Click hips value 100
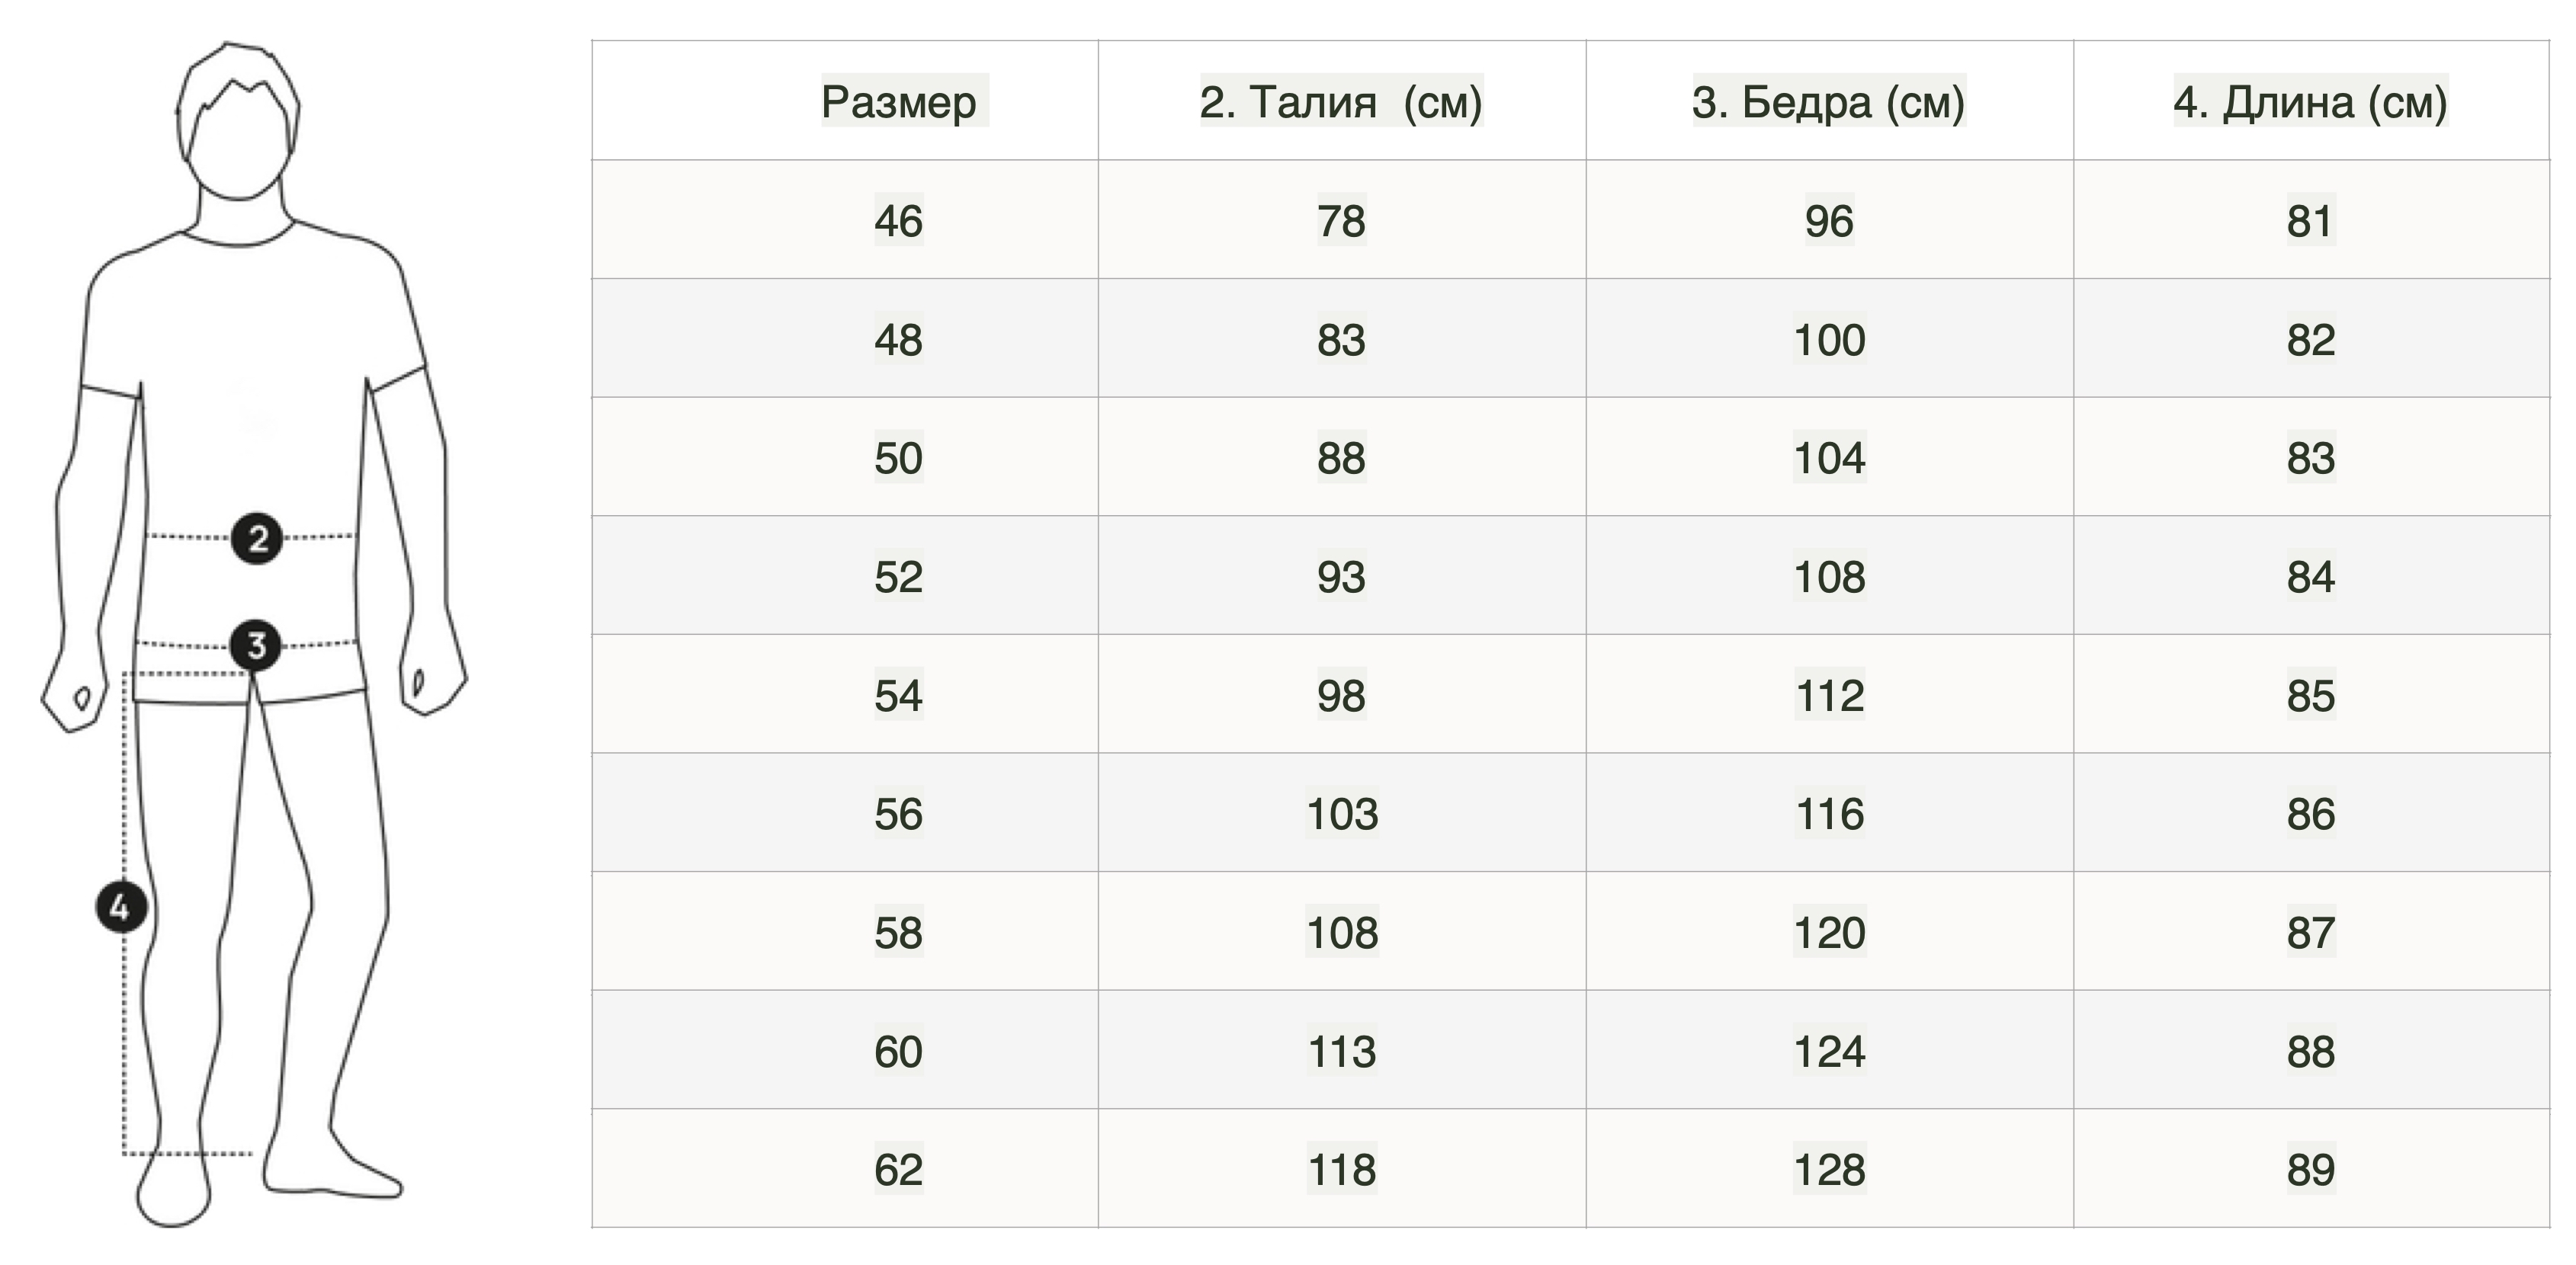Screen dimensions: 2576x1265 tap(1829, 340)
